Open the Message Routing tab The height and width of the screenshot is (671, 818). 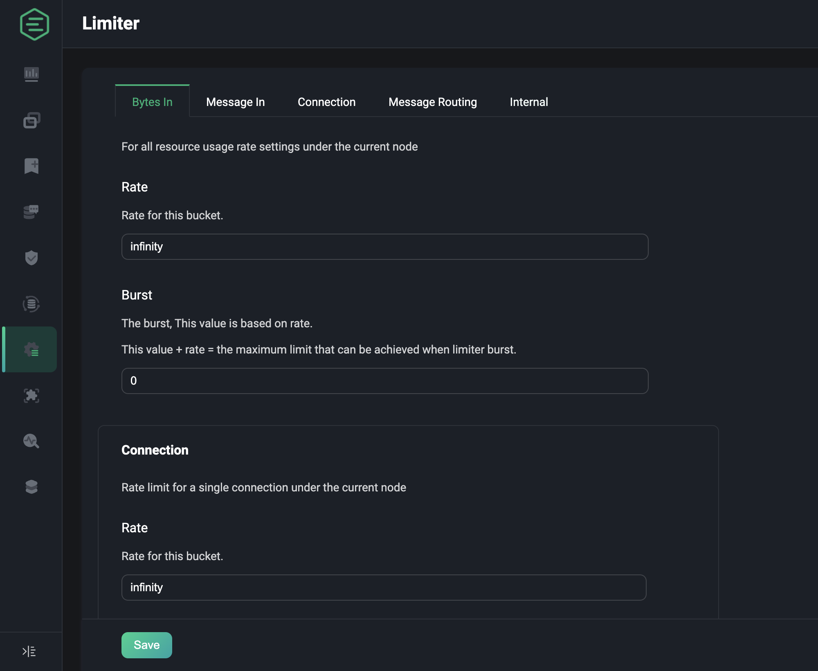click(x=433, y=102)
